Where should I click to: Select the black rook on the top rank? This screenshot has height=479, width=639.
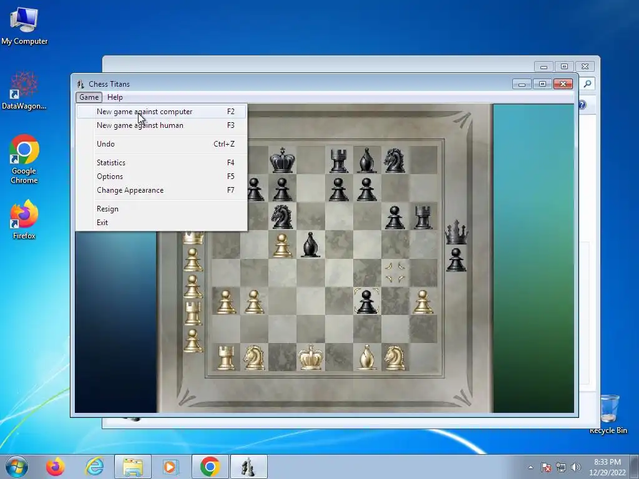click(x=339, y=161)
